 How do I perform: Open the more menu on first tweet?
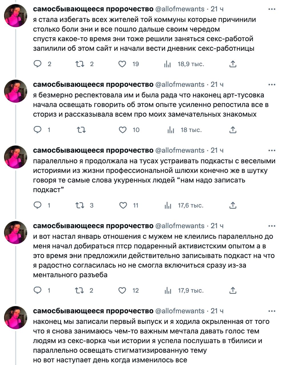coord(272,9)
